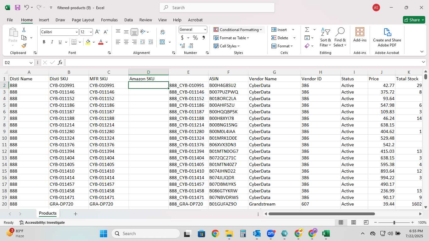Click Sort & Filter button
The width and height of the screenshot is (429, 241).
tap(325, 37)
